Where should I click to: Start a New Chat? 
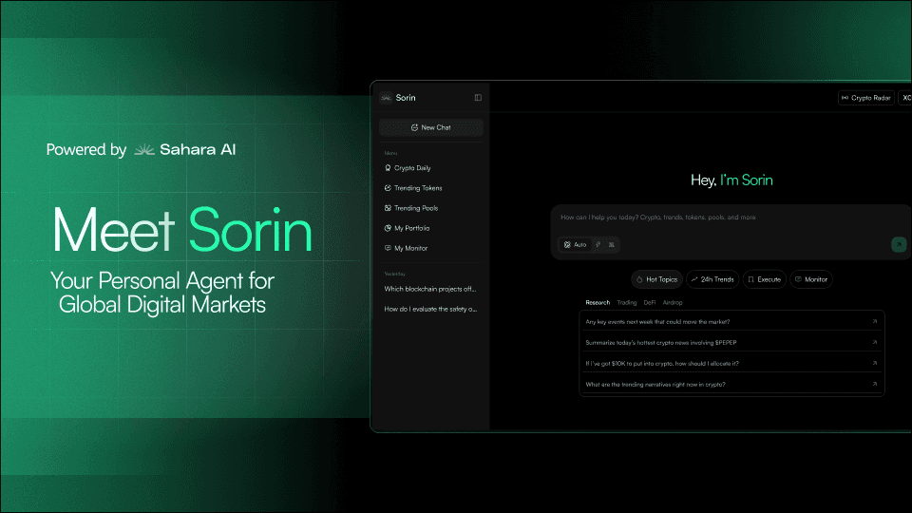[x=431, y=127]
